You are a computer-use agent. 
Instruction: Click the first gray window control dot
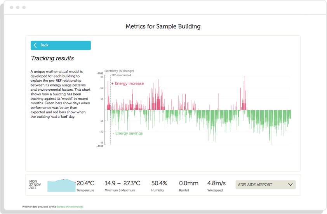point(11,7)
